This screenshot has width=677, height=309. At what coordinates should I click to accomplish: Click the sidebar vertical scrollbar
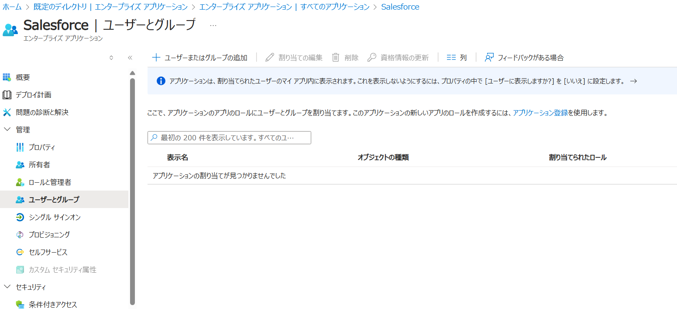pos(132,191)
